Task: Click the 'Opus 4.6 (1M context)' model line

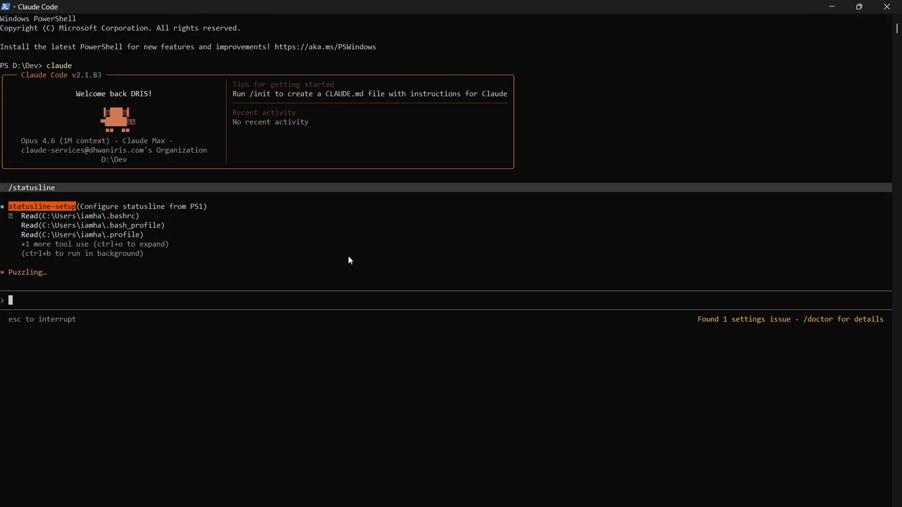Action: point(97,141)
